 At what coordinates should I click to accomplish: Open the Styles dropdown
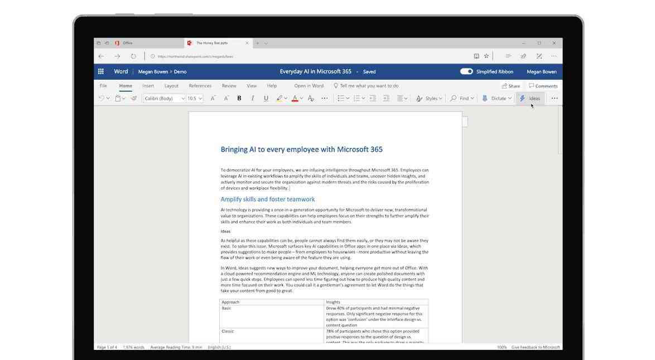[429, 99]
